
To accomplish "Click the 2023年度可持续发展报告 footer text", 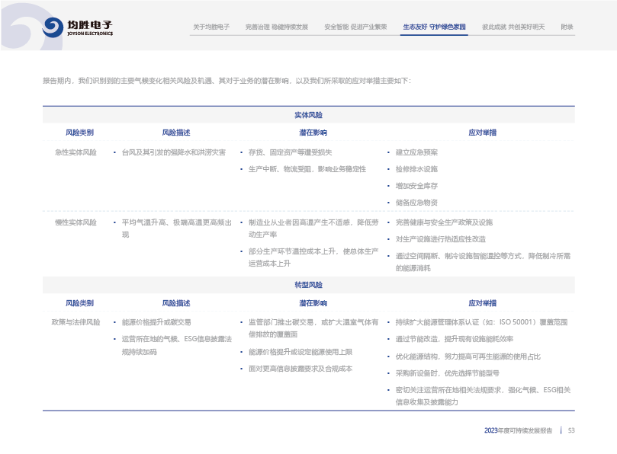I will tap(518, 430).
